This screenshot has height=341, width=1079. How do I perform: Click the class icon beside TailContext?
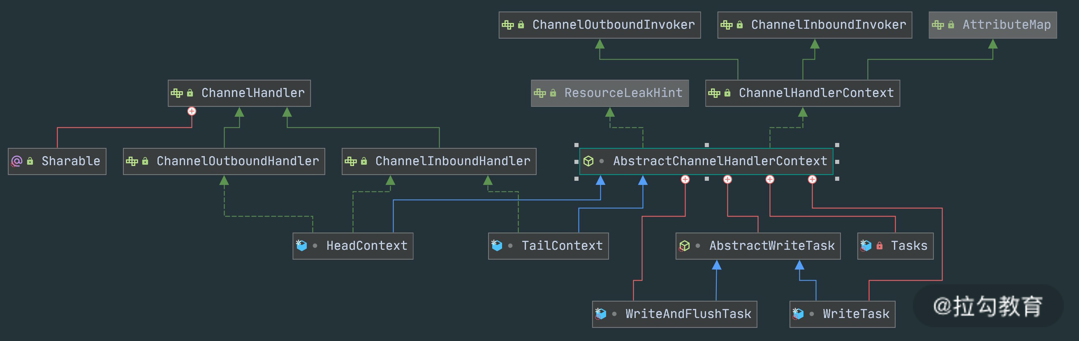(x=497, y=246)
